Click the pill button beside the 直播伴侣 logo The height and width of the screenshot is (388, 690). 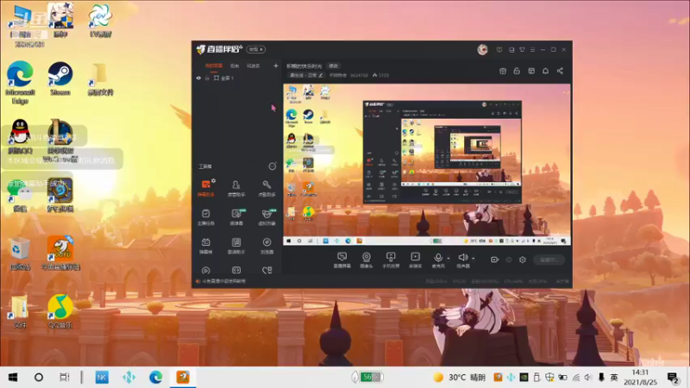(255, 49)
